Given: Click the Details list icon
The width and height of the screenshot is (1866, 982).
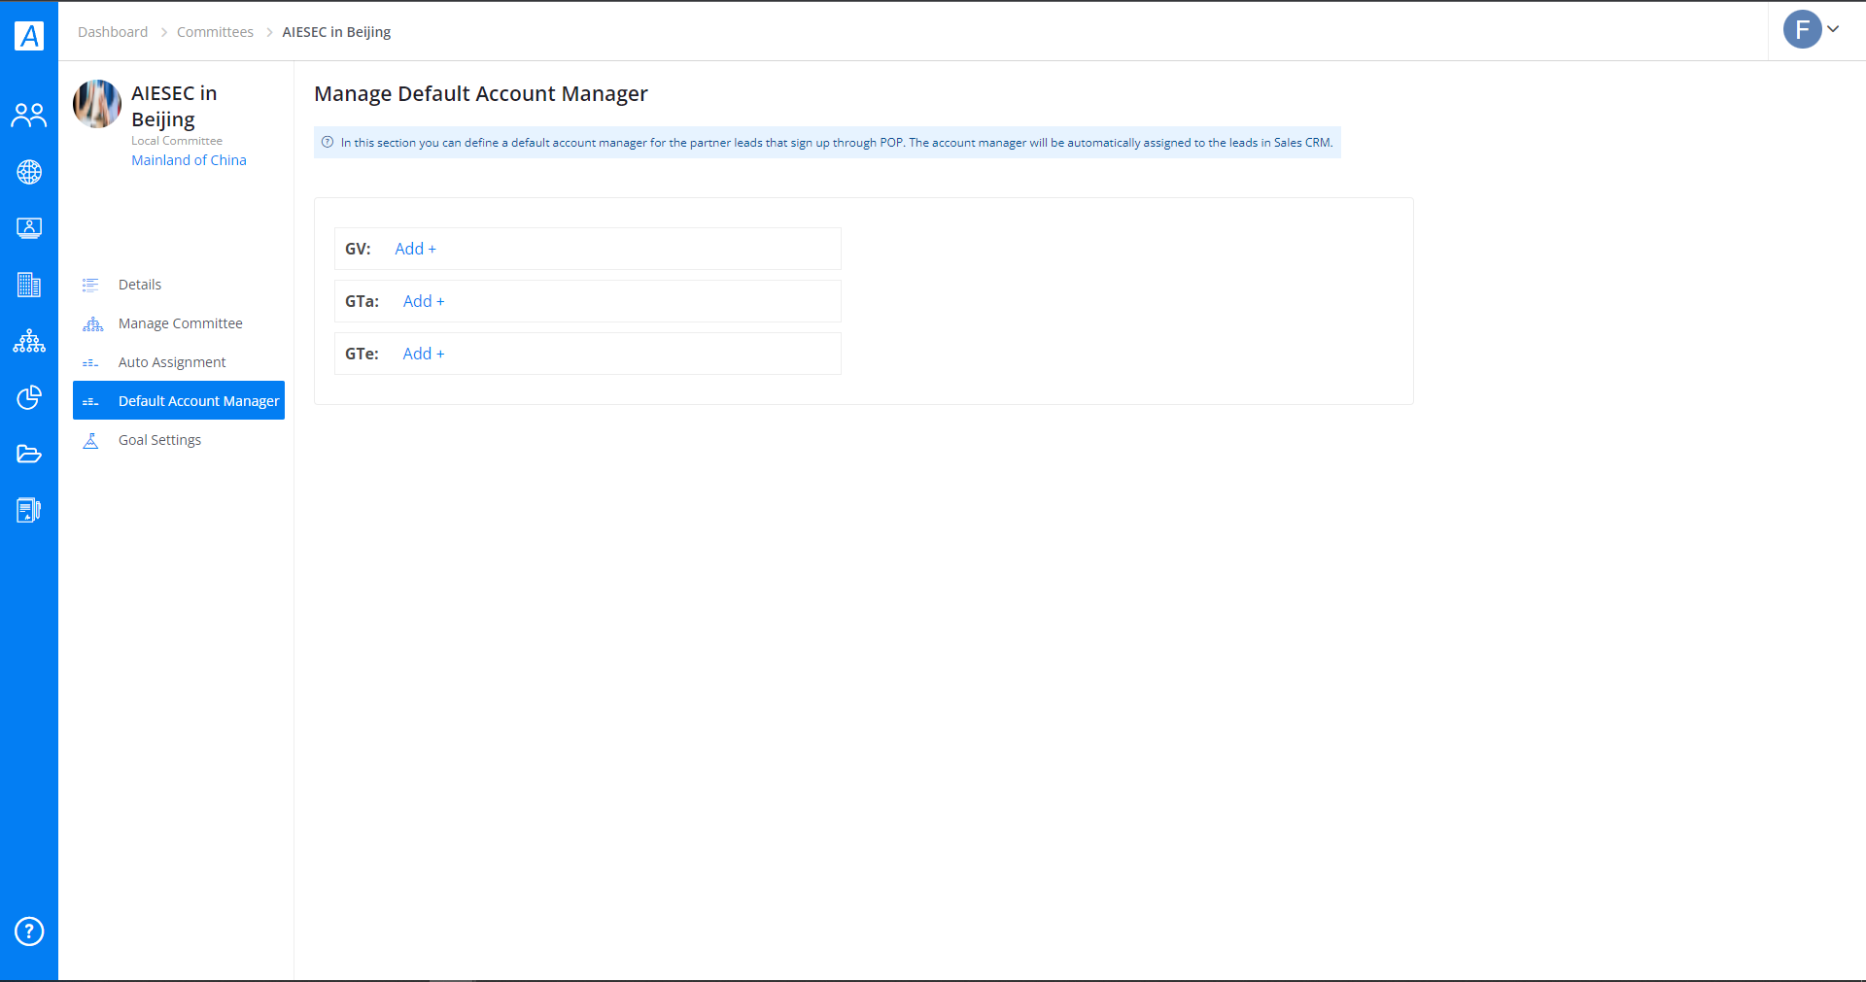Looking at the screenshot, I should tap(90, 285).
